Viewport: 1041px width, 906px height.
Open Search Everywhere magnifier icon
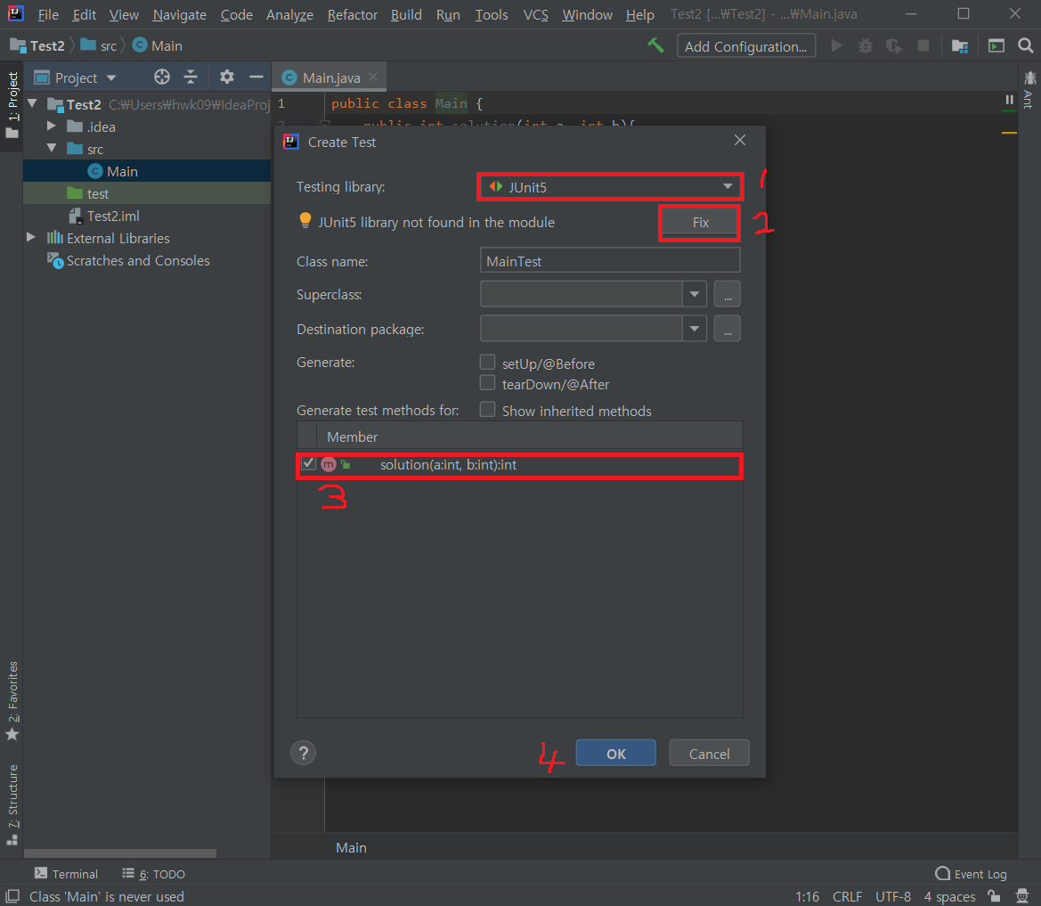click(x=1025, y=45)
